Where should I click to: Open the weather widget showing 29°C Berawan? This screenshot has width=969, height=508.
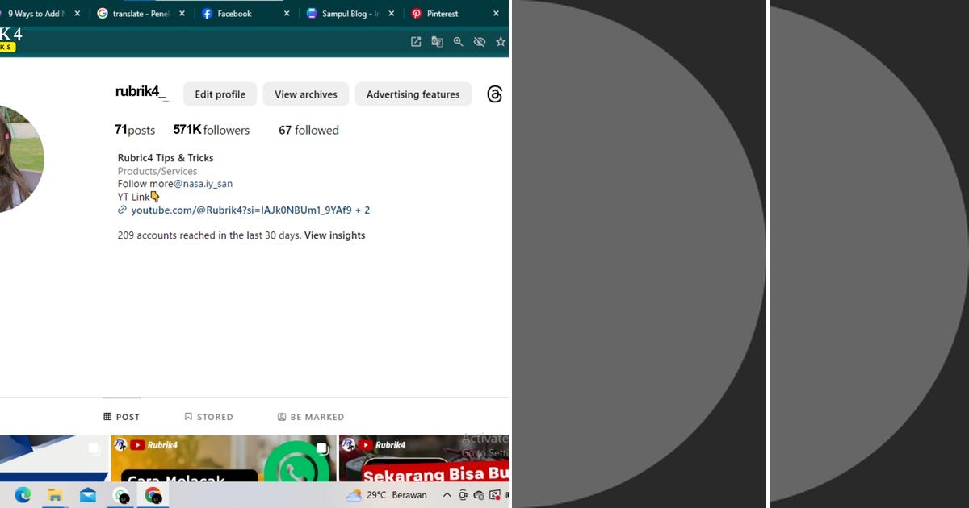387,495
